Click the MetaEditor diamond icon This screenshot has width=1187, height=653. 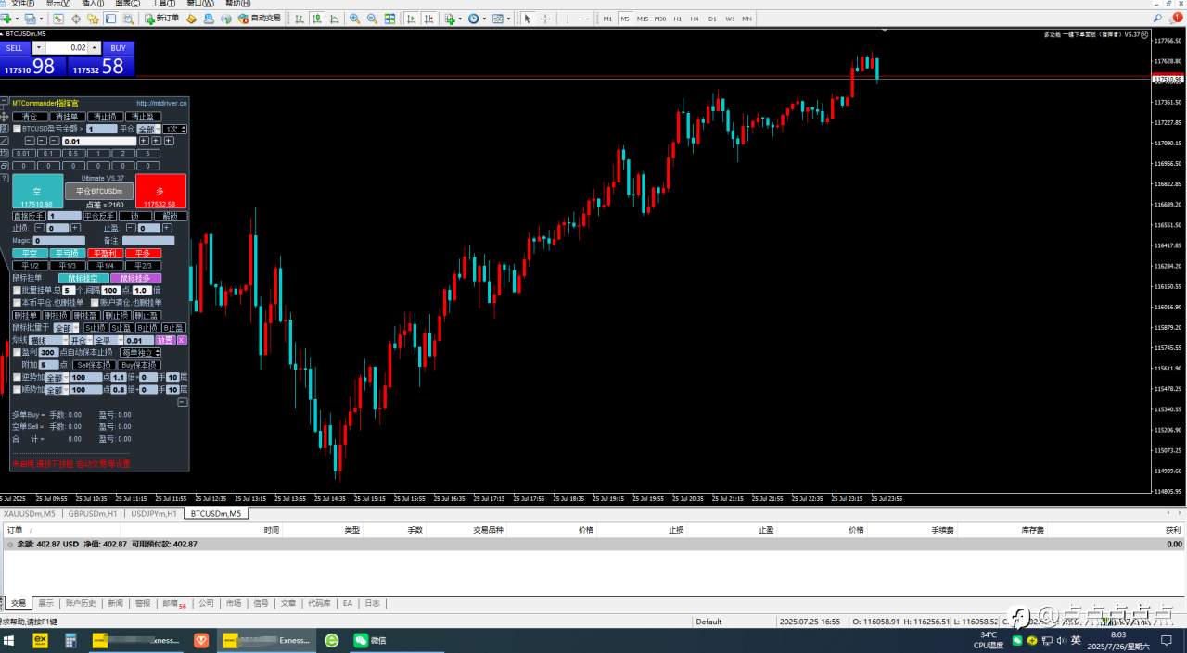pyautogui.click(x=192, y=19)
